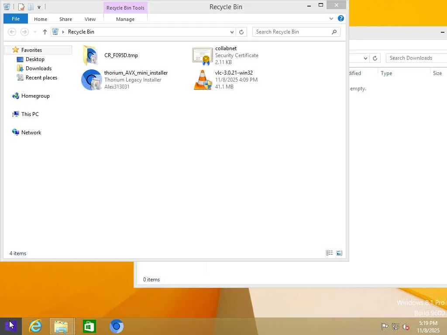This screenshot has width=447, height=335.
Task: Click the Forward navigation arrow
Action: pyautogui.click(x=24, y=32)
